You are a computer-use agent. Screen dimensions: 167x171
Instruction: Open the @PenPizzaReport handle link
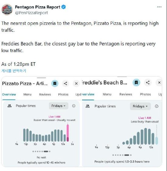[31, 13]
